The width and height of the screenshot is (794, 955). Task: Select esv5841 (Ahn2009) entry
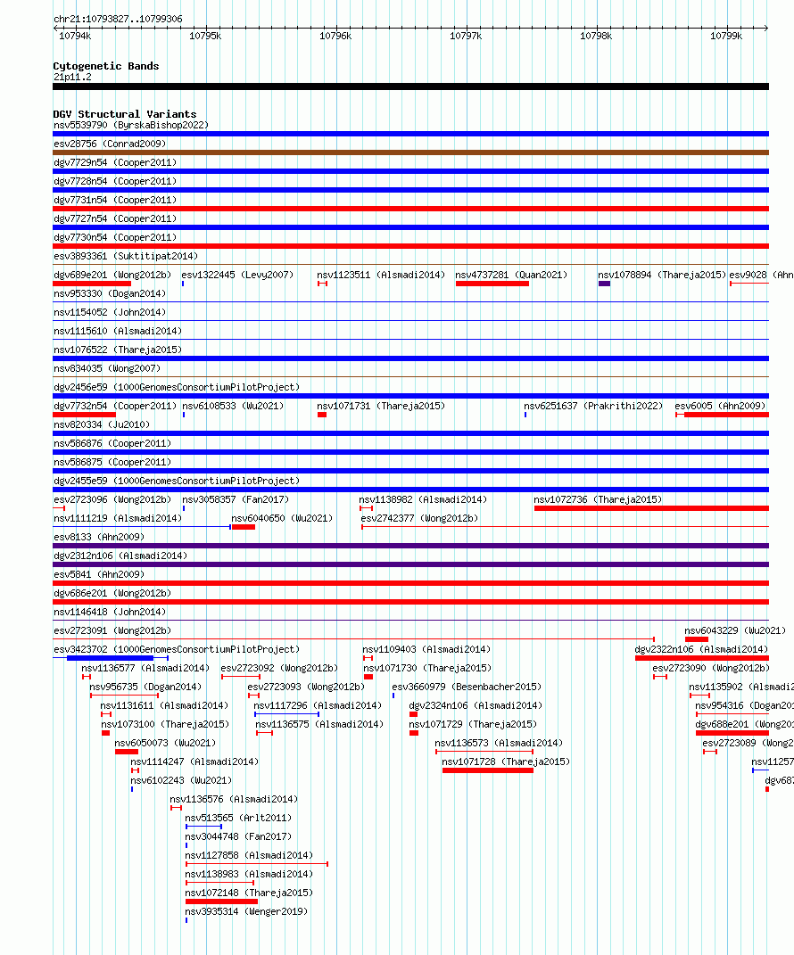point(99,574)
